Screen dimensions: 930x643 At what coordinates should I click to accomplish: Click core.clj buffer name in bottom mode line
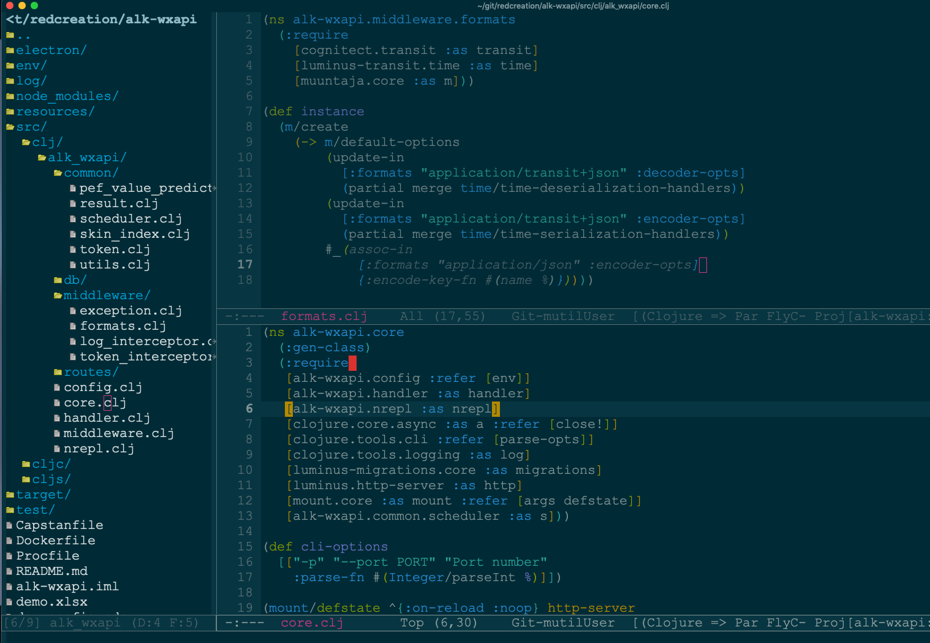(x=312, y=623)
